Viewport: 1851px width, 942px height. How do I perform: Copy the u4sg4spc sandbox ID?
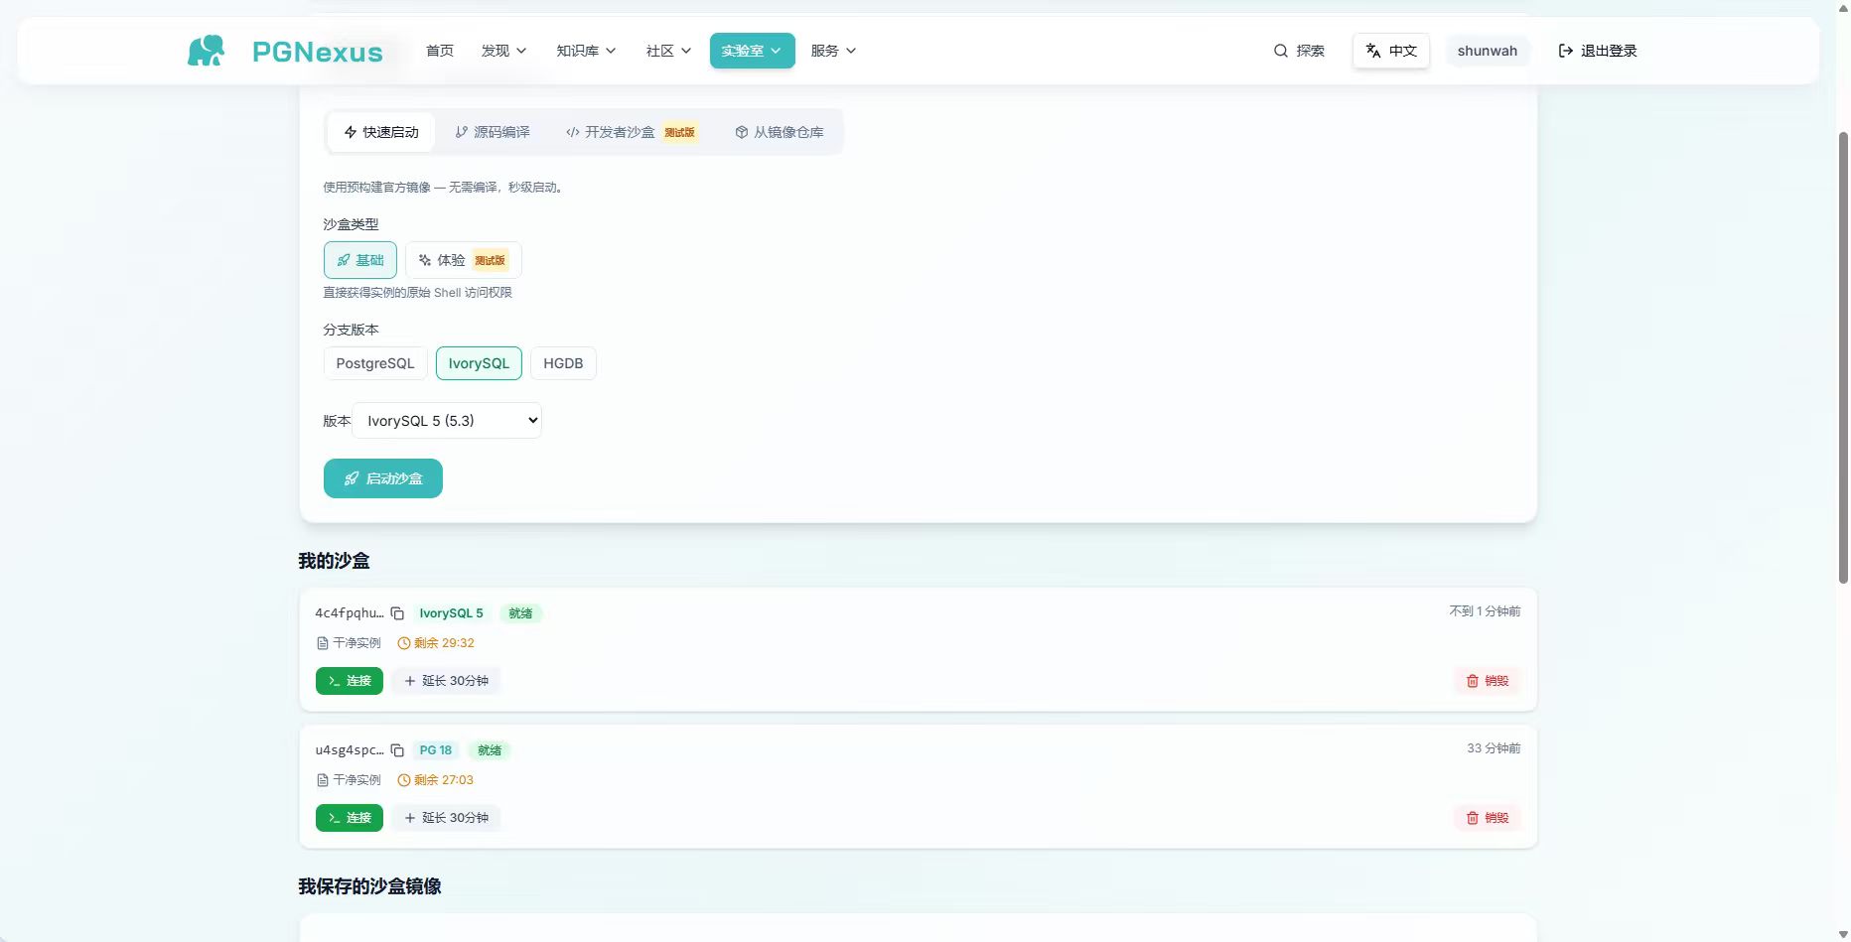(x=397, y=750)
